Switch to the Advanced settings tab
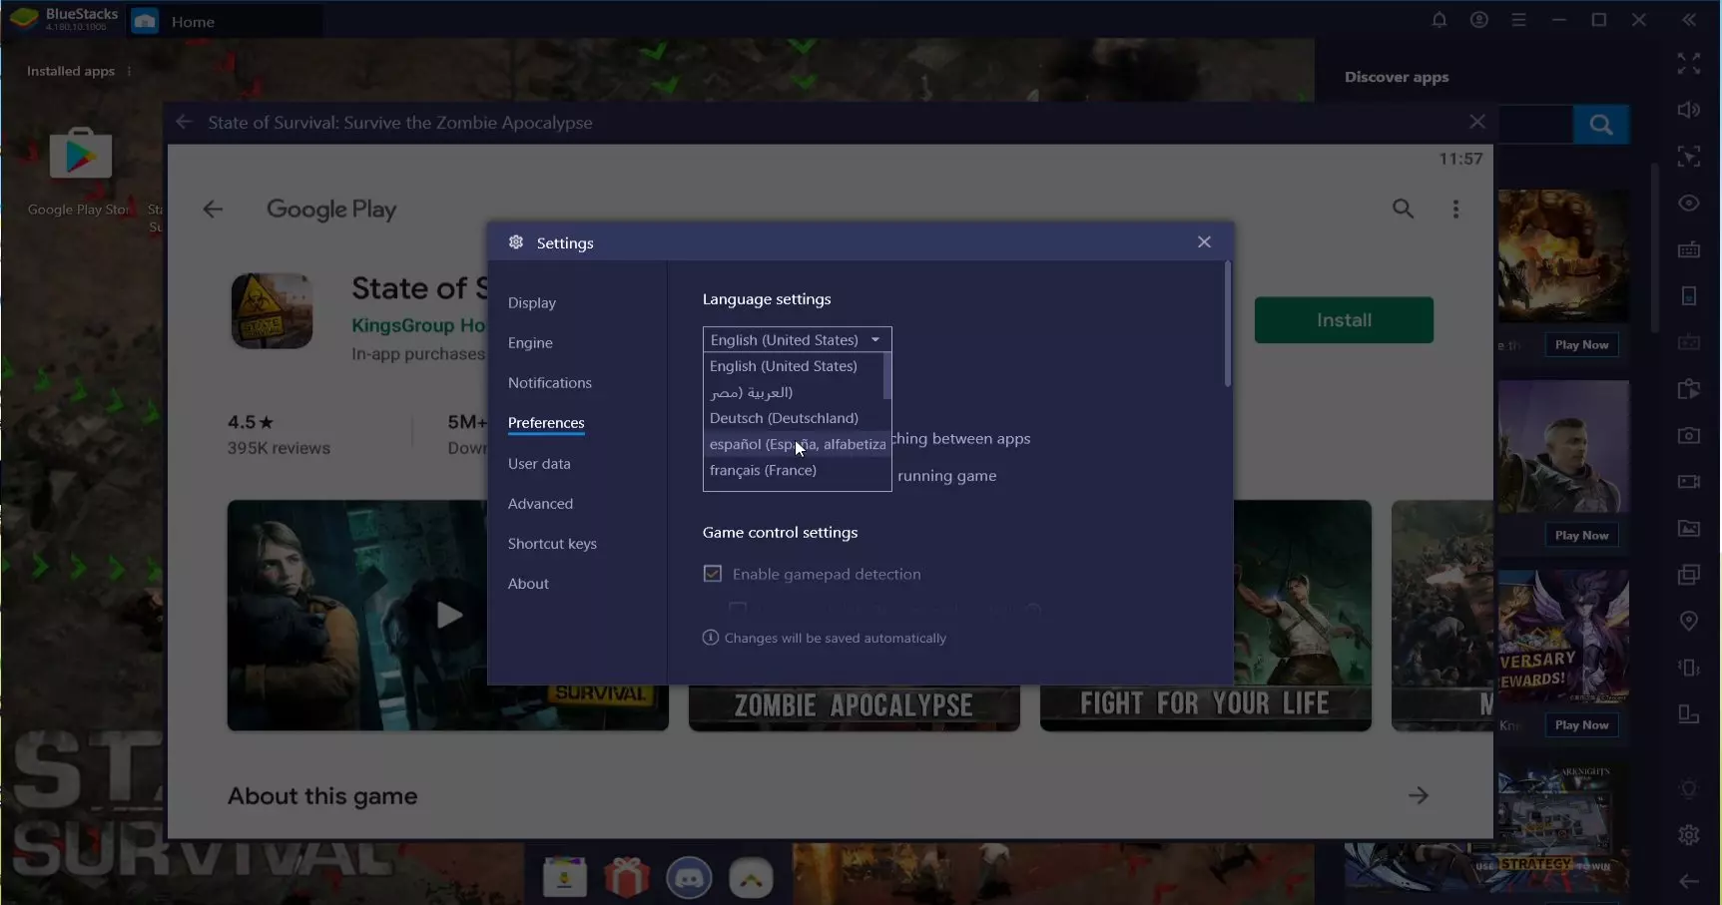 (540, 504)
